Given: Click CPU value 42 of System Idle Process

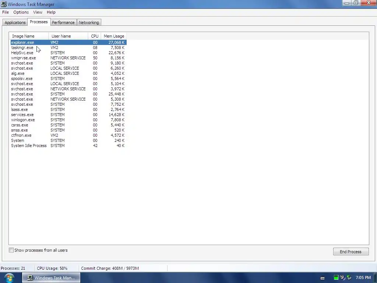Looking at the screenshot, I should pos(95,146).
